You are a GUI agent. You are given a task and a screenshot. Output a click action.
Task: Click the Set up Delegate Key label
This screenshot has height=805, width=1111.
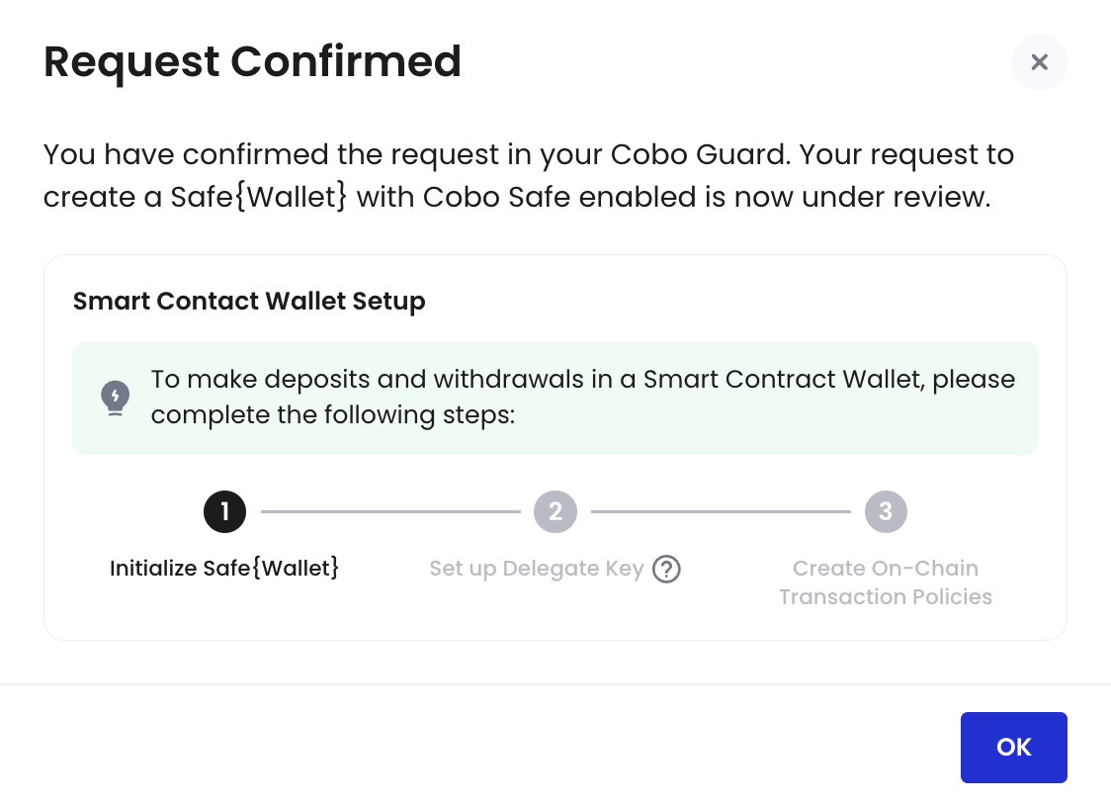tap(537, 569)
